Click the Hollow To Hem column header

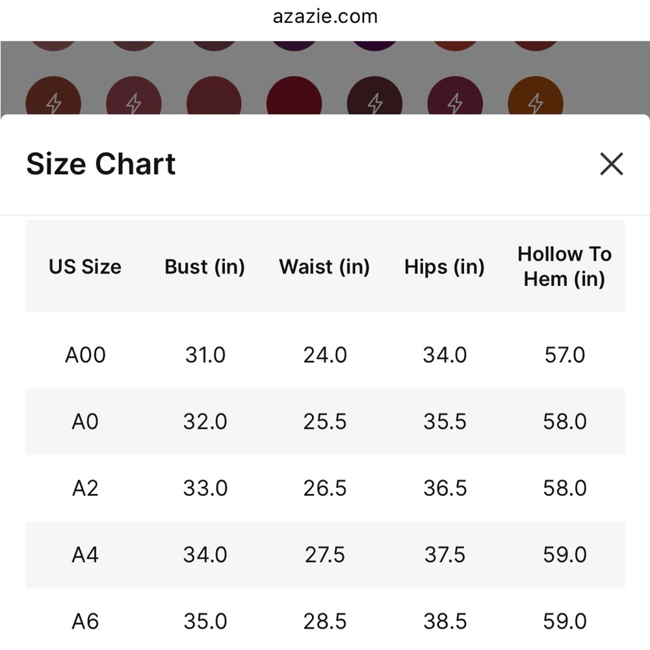(565, 266)
